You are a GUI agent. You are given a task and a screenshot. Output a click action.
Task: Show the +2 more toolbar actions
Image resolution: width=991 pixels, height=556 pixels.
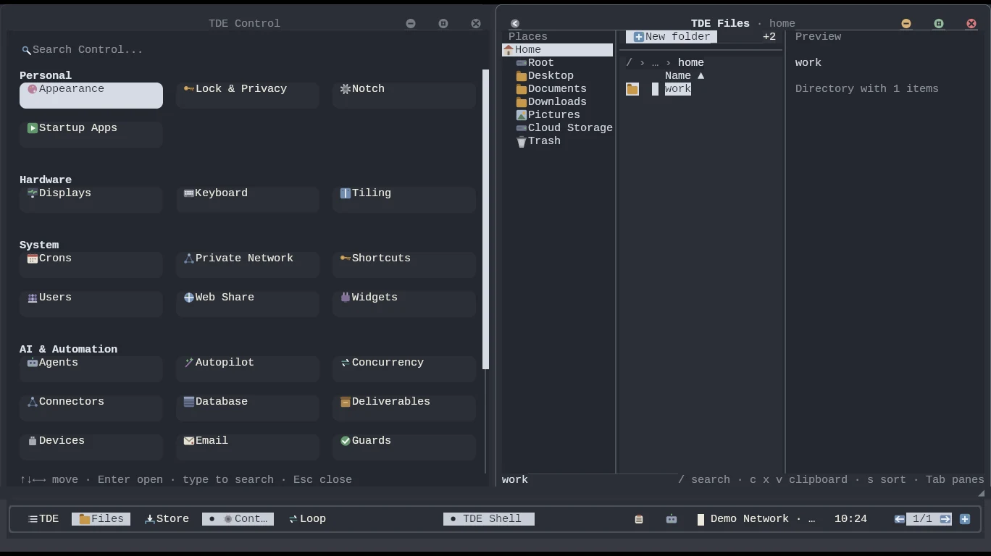tap(769, 37)
